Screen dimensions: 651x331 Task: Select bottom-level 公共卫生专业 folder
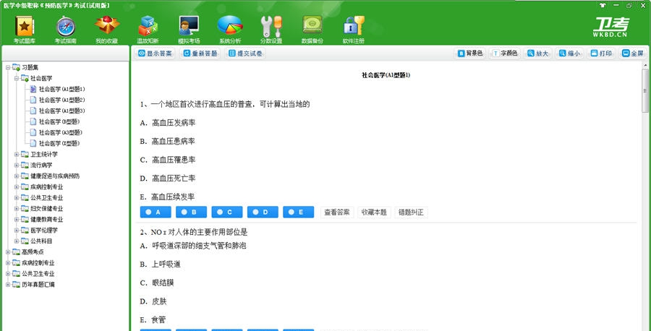pos(38,273)
